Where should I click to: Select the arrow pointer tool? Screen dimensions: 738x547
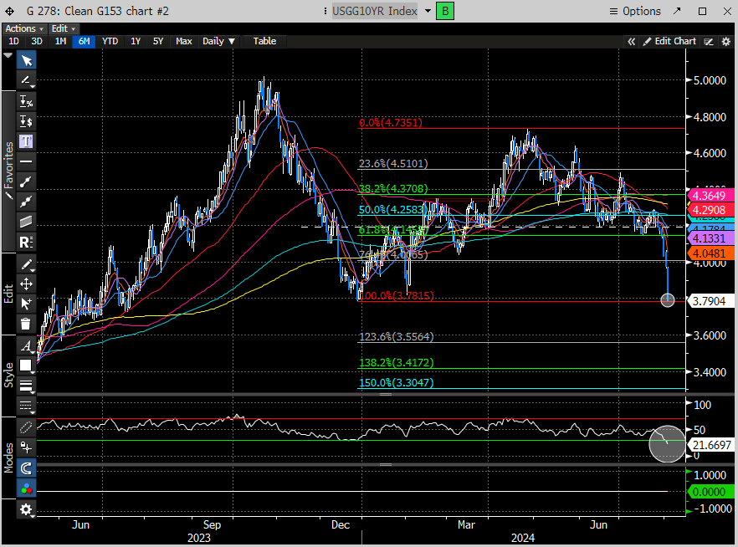[x=27, y=60]
